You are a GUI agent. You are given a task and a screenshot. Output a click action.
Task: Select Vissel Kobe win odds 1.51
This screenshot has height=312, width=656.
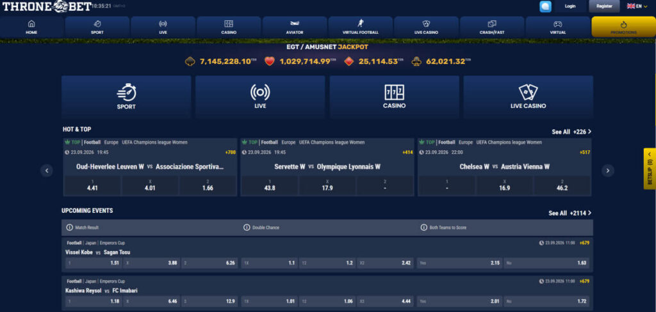pyautogui.click(x=93, y=263)
